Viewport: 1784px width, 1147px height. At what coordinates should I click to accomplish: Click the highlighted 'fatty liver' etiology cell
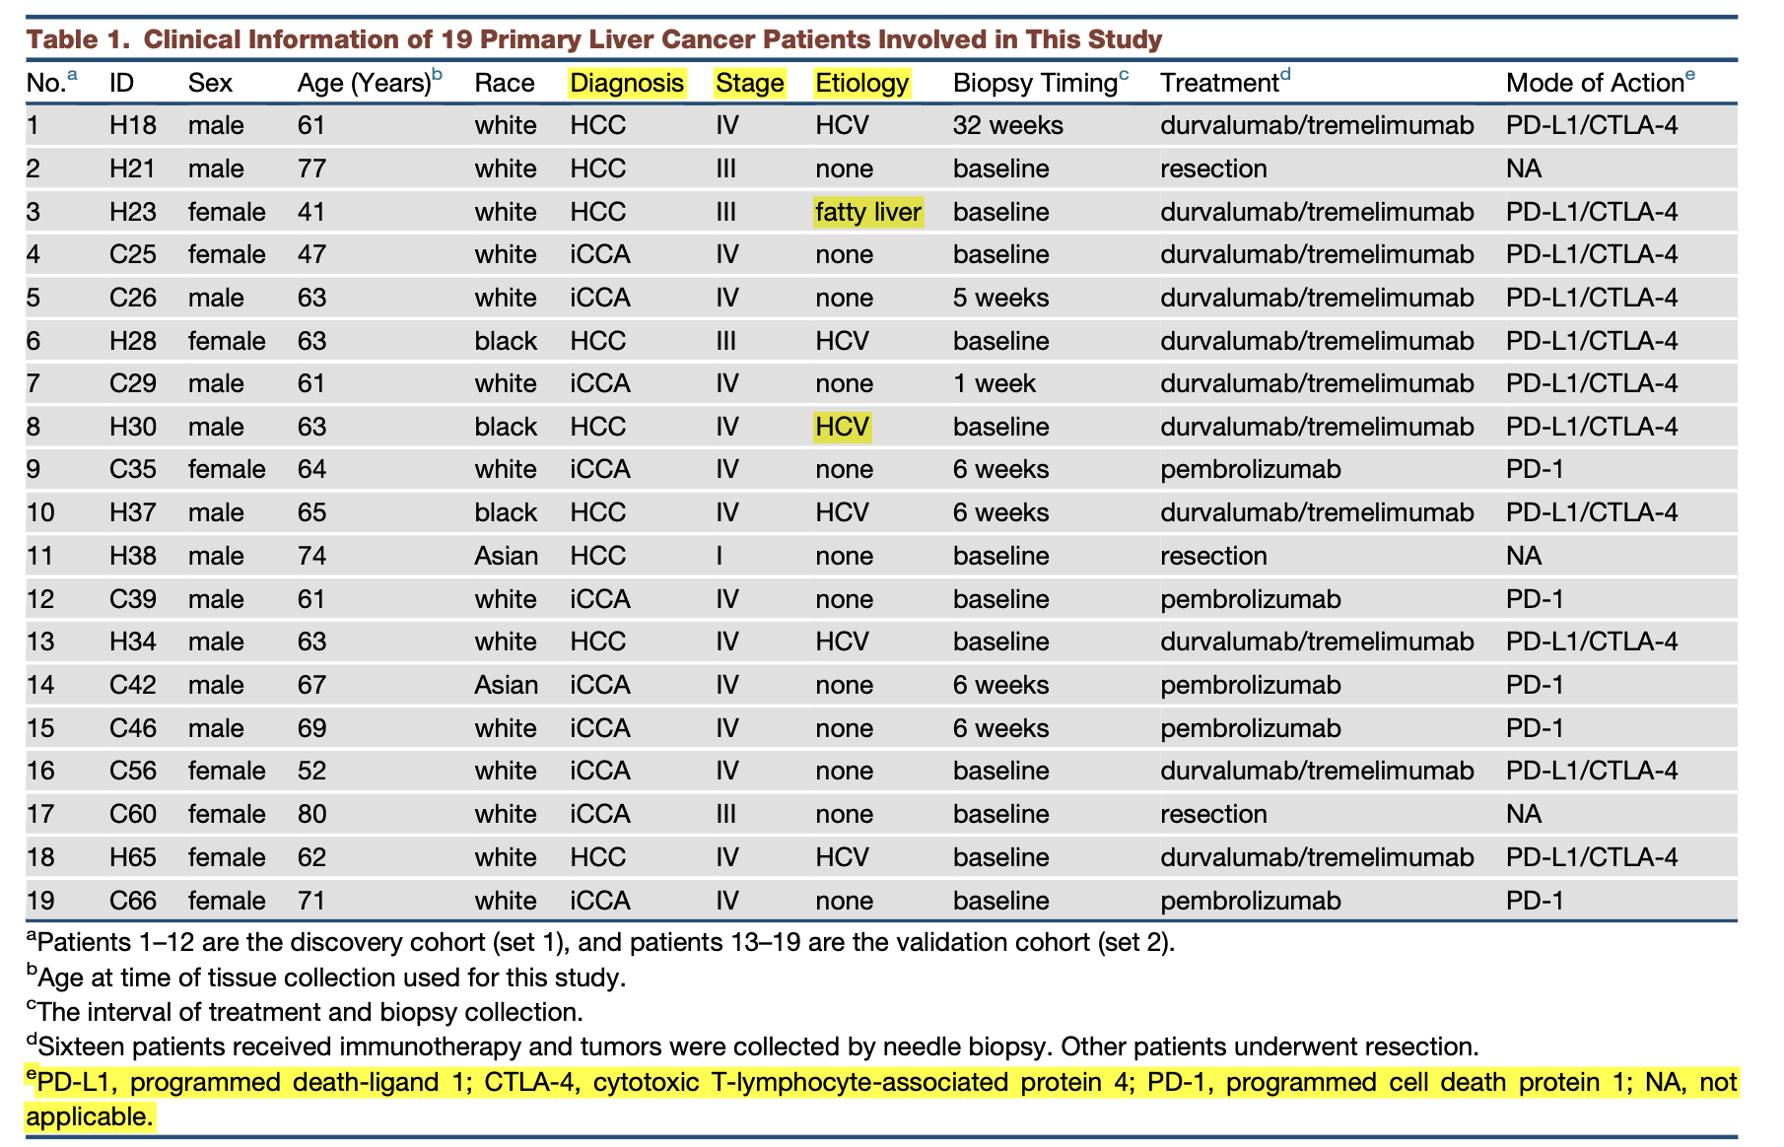pos(868,212)
